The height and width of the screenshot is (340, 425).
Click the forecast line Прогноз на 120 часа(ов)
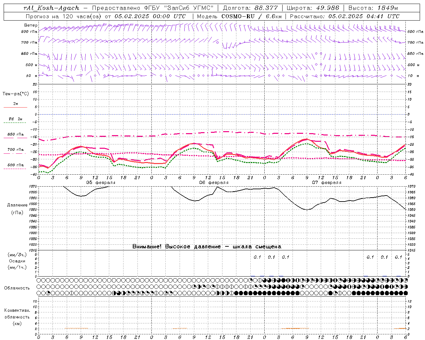tap(64, 16)
